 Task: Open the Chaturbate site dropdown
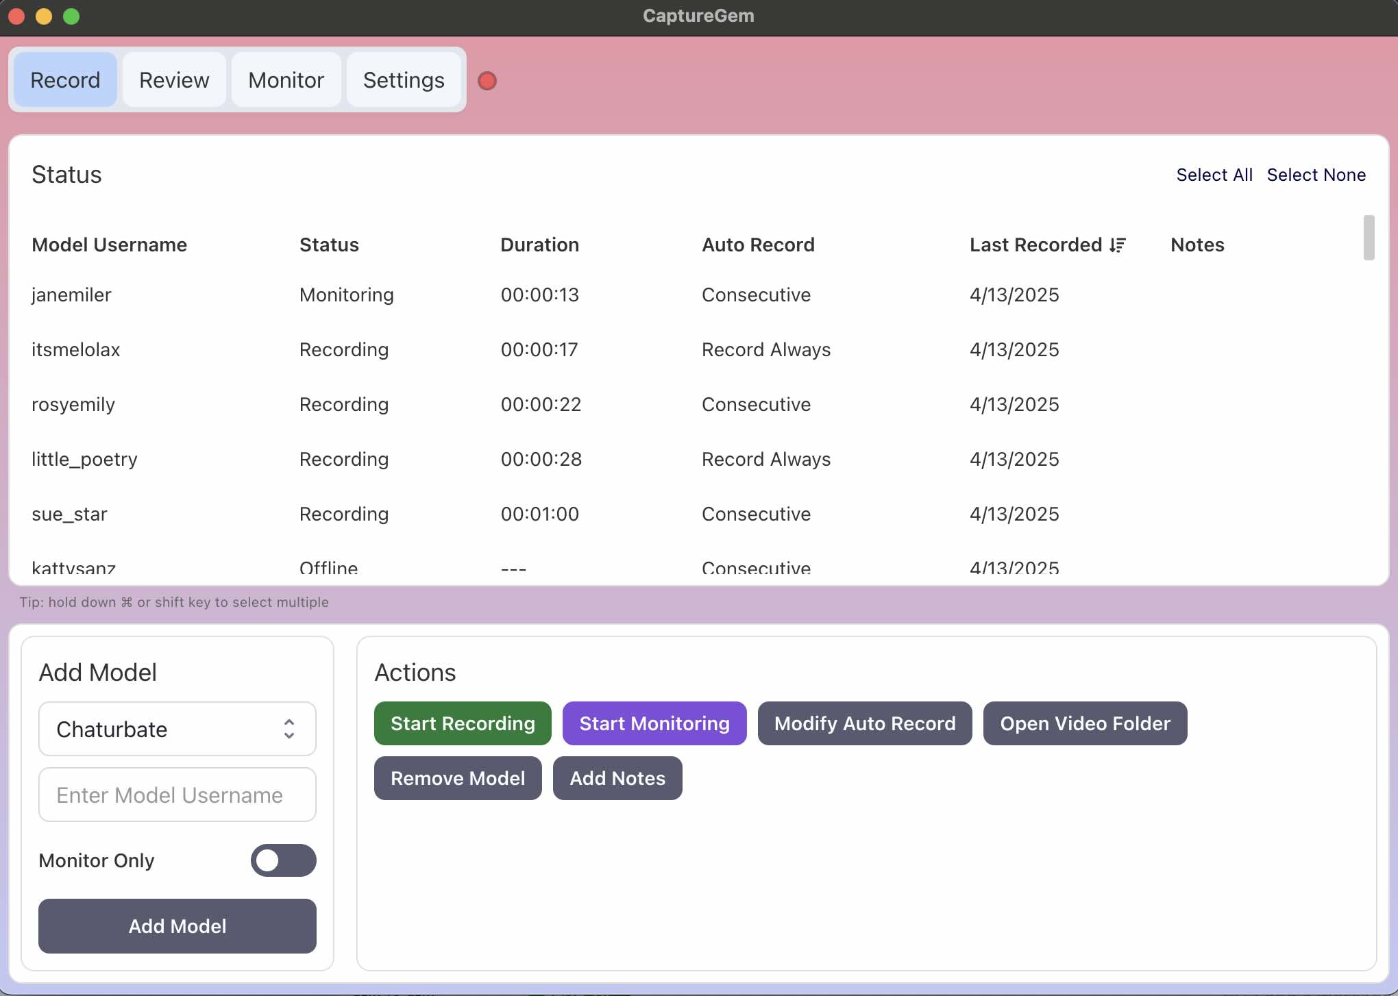pos(177,729)
